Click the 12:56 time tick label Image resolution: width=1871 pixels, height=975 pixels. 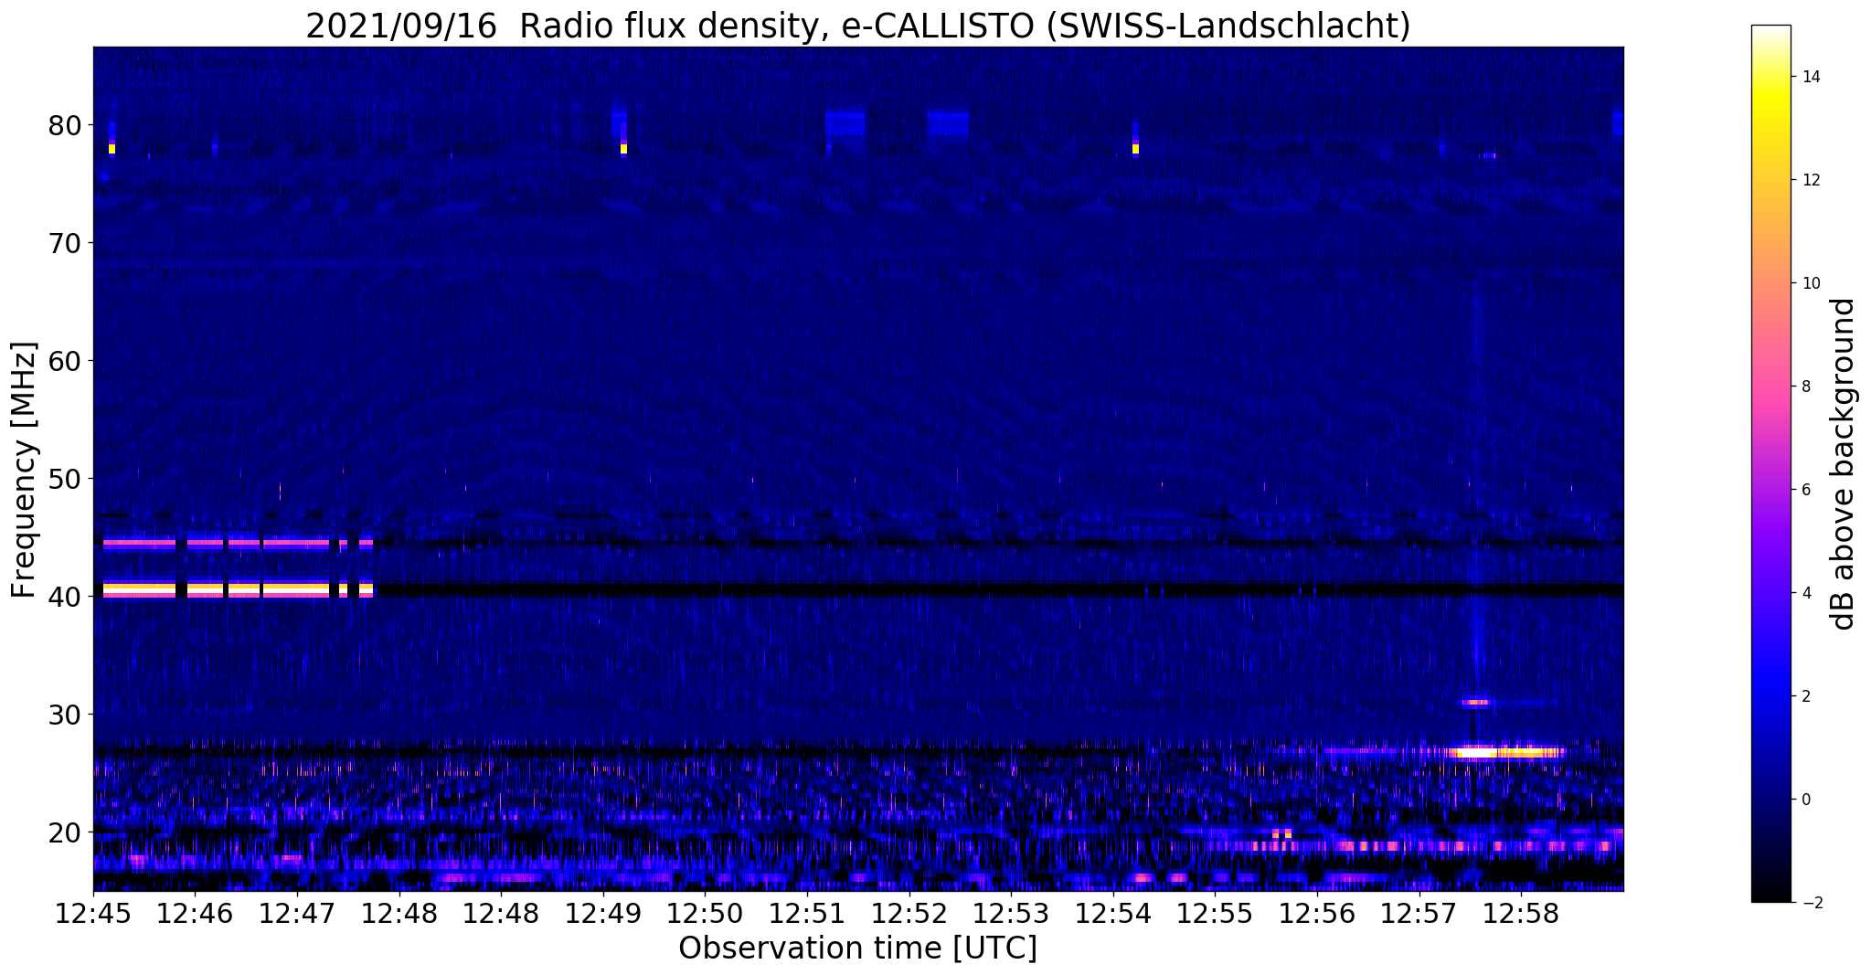click(x=1316, y=914)
